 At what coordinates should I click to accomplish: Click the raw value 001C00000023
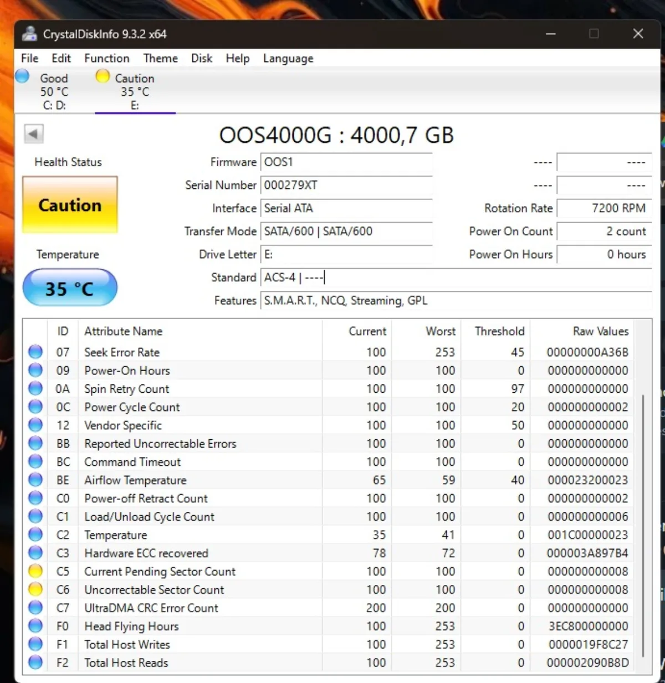[x=587, y=535]
